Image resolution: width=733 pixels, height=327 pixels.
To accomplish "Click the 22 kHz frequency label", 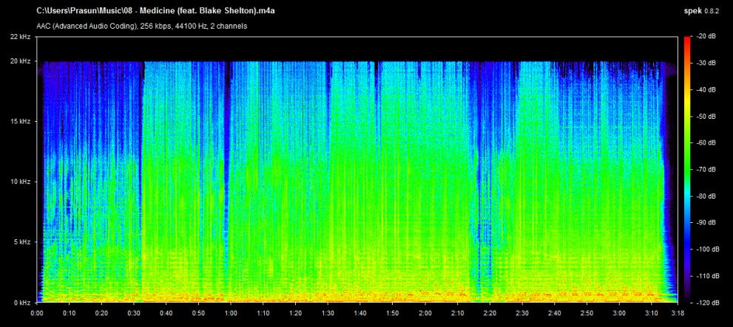I will tap(18, 36).
